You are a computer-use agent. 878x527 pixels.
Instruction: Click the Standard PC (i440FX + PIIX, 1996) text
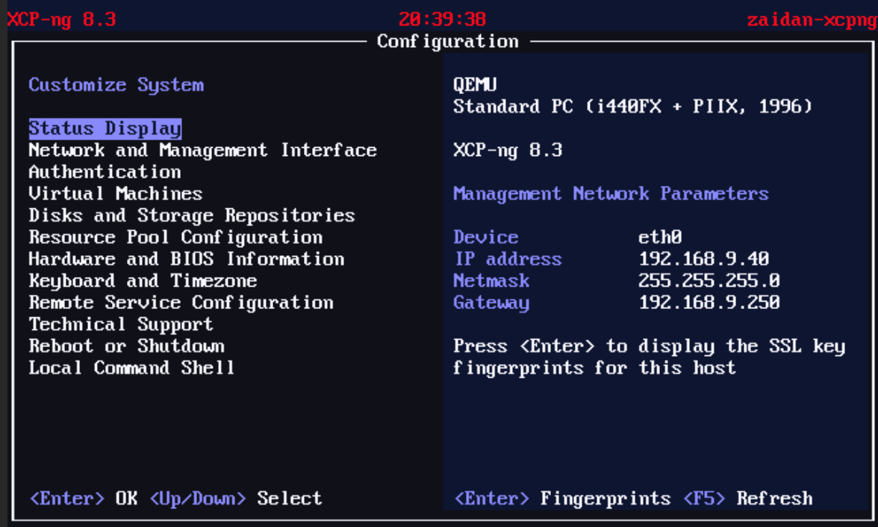[633, 107]
